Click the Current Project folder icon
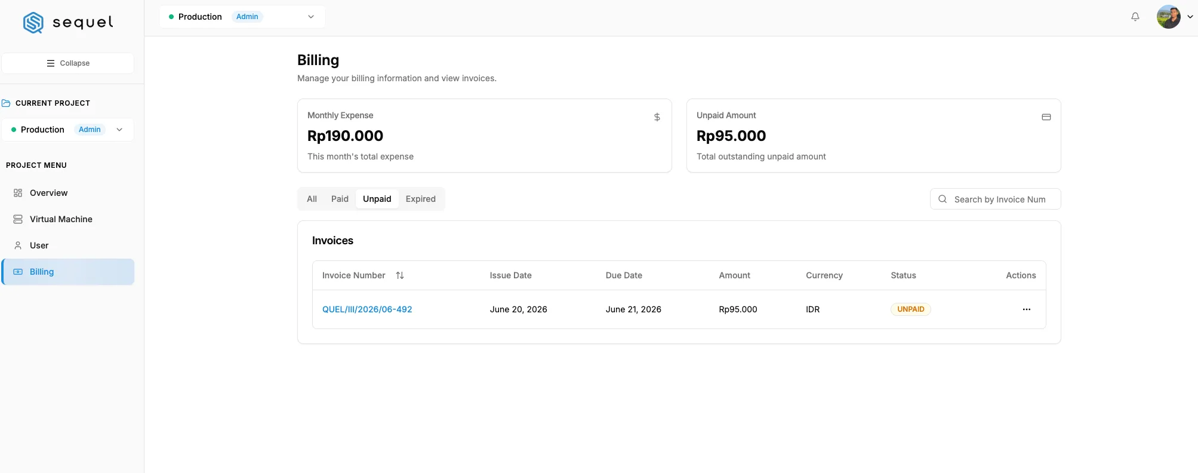The image size is (1198, 473). pos(6,103)
